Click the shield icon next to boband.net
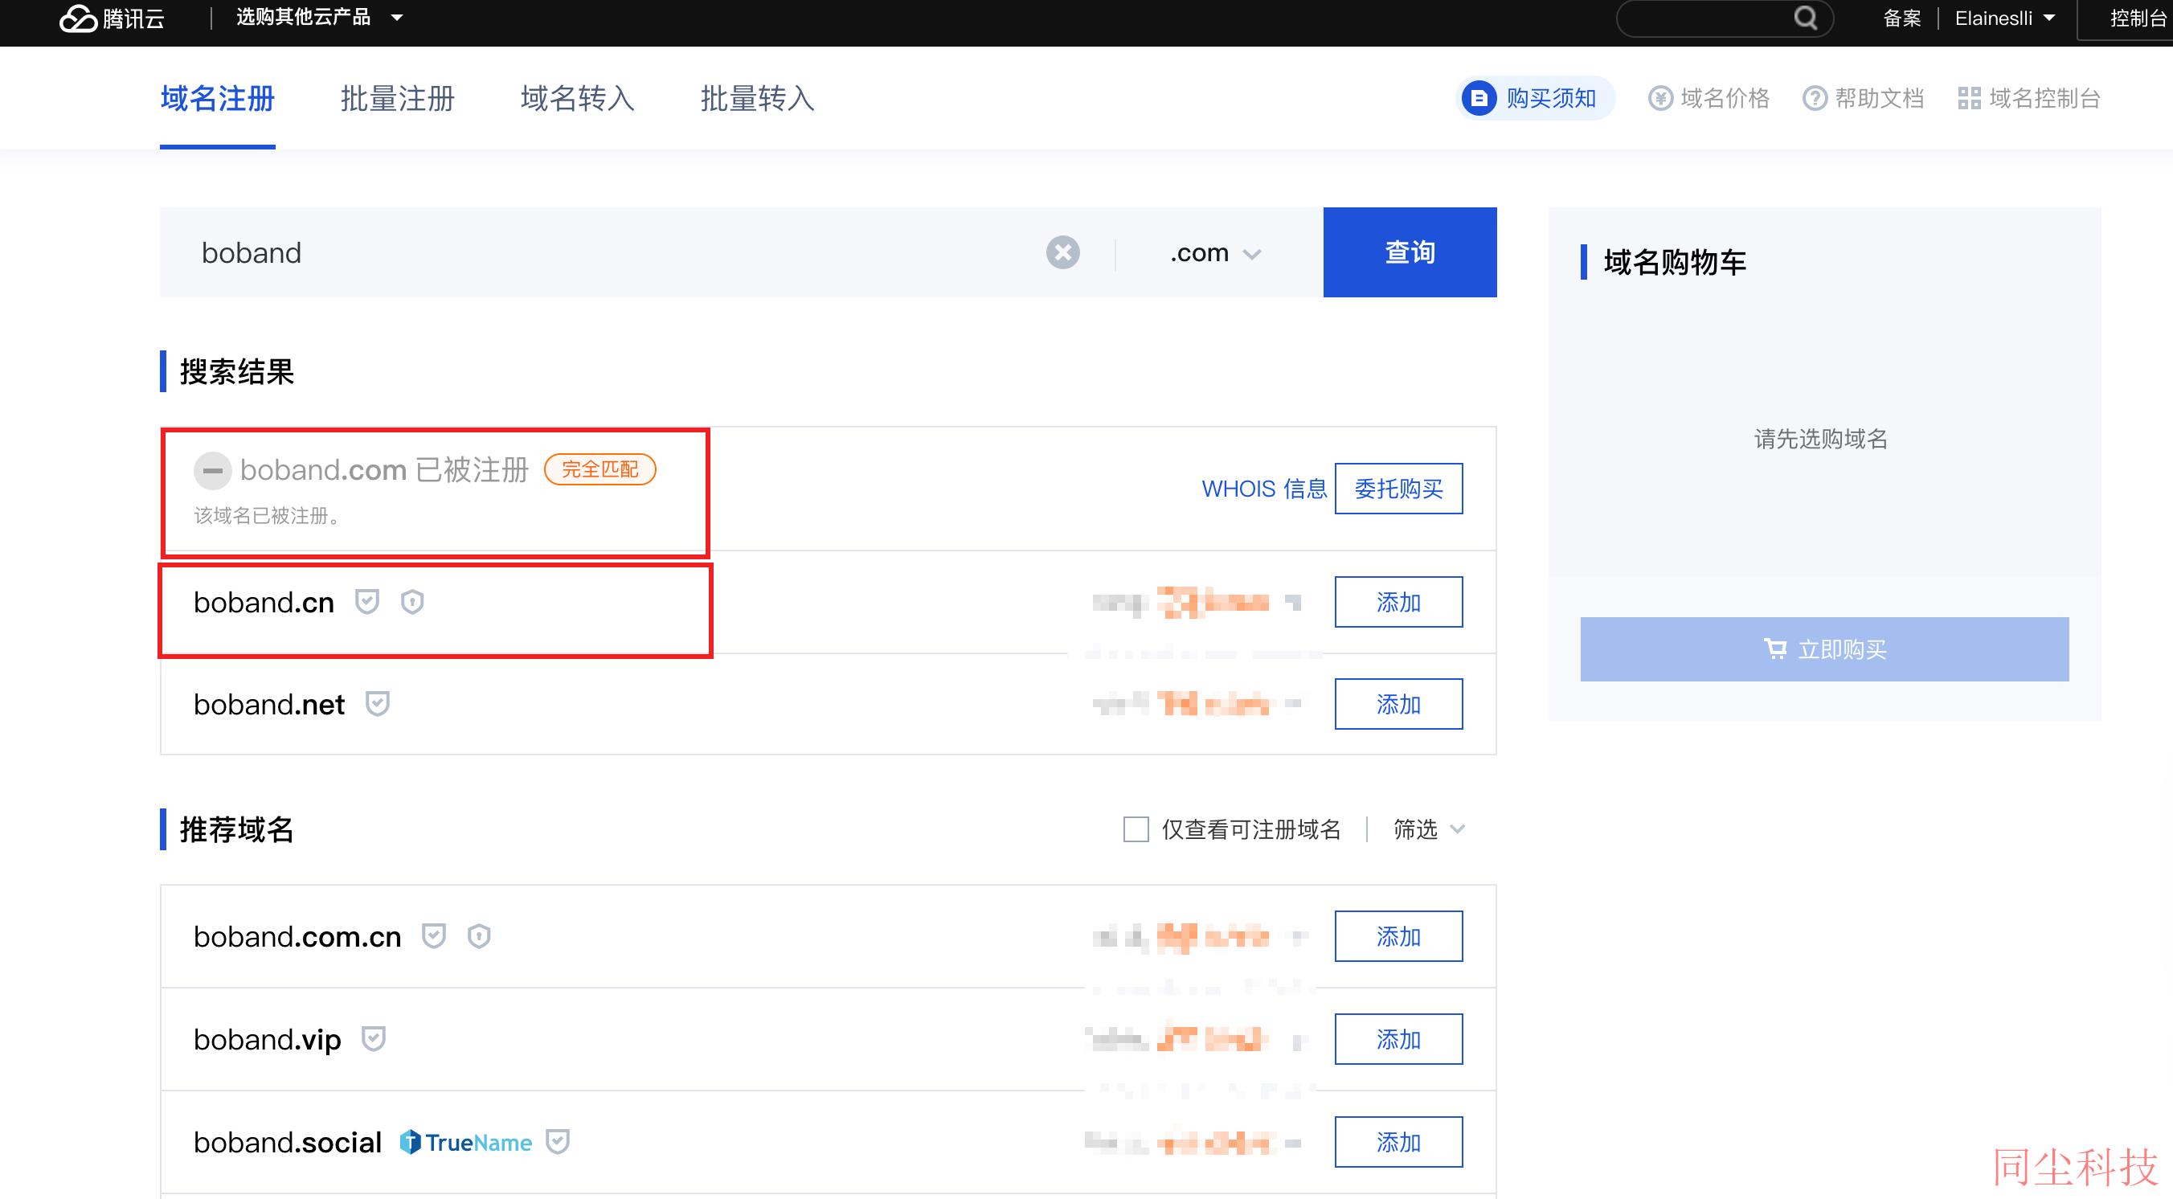 click(x=377, y=704)
